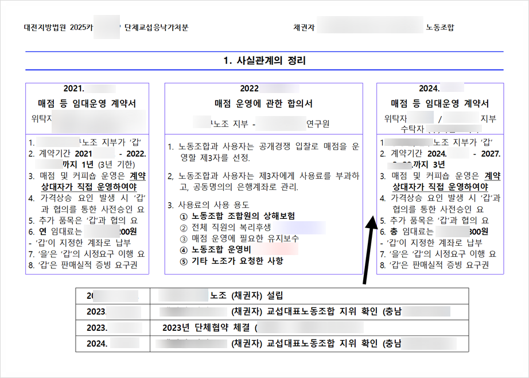Select '3. 사용료의 사용 용도' line
The height and width of the screenshot is (378, 529).
point(208,205)
